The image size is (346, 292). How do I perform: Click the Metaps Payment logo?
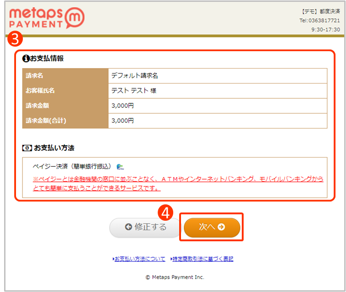tap(46, 17)
